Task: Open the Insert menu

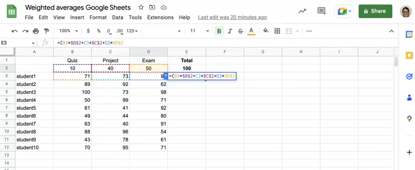Action: tap(77, 18)
